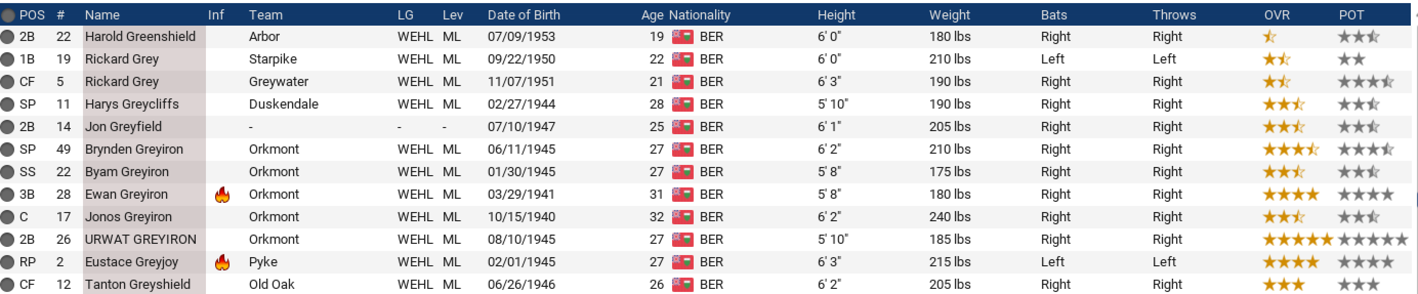The image size is (1418, 294).
Task: Open player Eustace Greyjoy's name link
Action: pyautogui.click(x=131, y=263)
